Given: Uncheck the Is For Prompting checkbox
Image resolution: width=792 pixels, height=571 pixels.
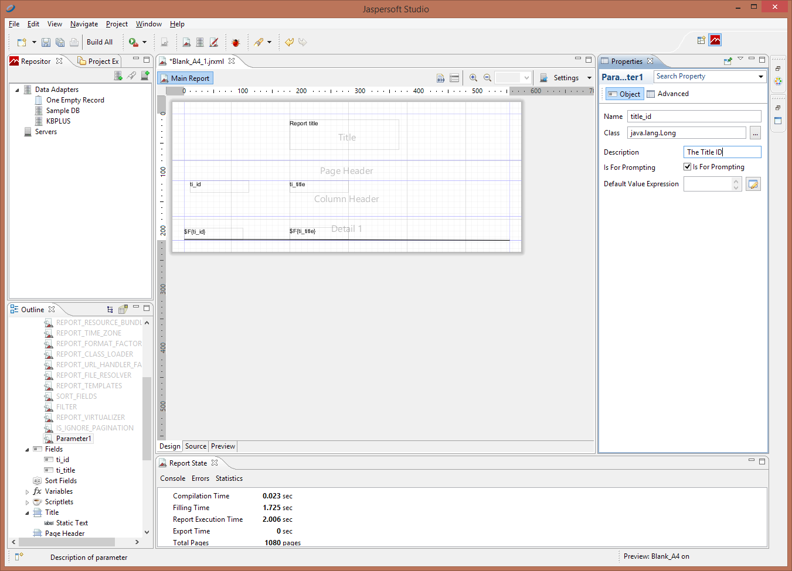Looking at the screenshot, I should [688, 167].
